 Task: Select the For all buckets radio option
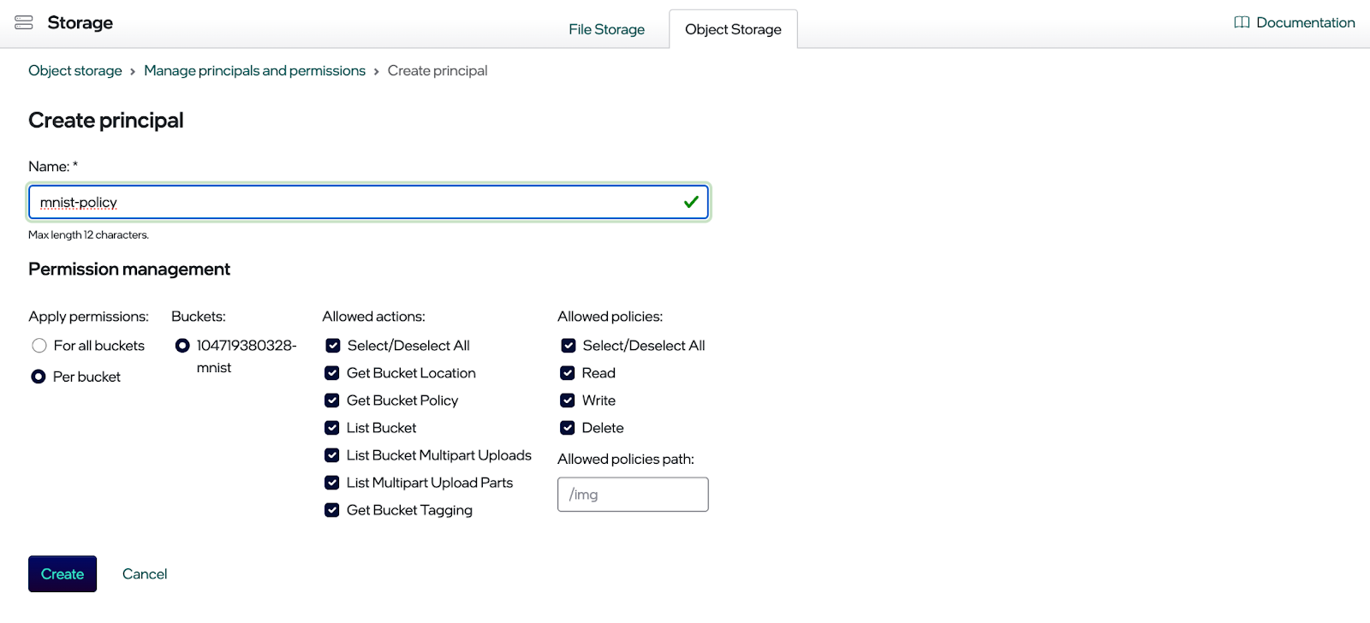click(39, 346)
